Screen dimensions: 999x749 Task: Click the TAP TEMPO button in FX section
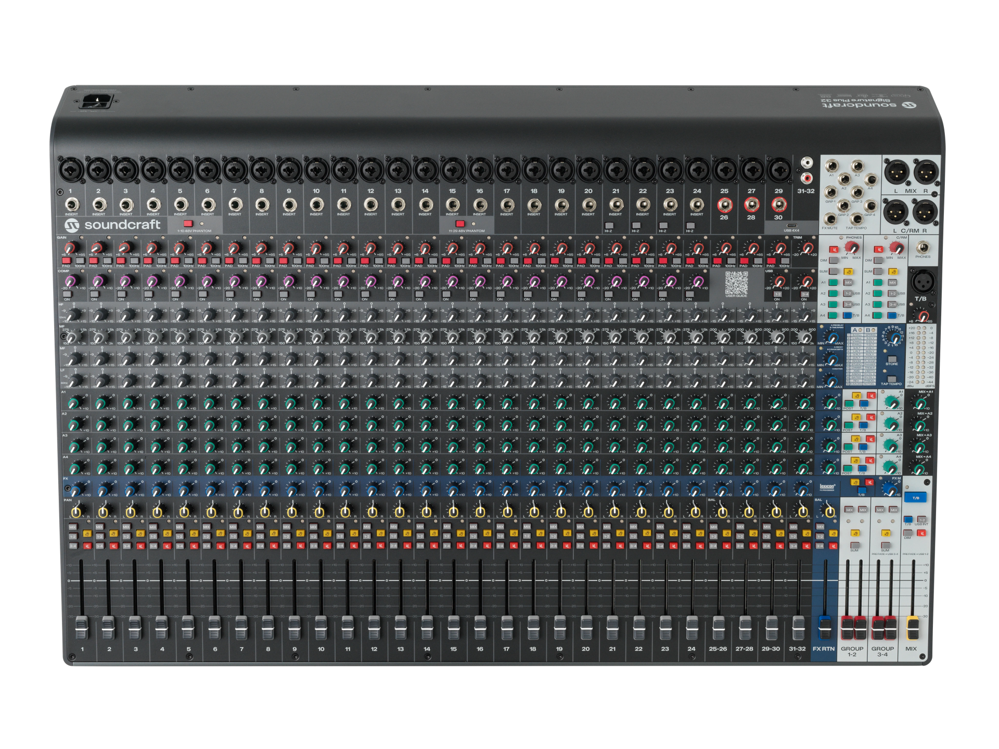[x=891, y=379]
